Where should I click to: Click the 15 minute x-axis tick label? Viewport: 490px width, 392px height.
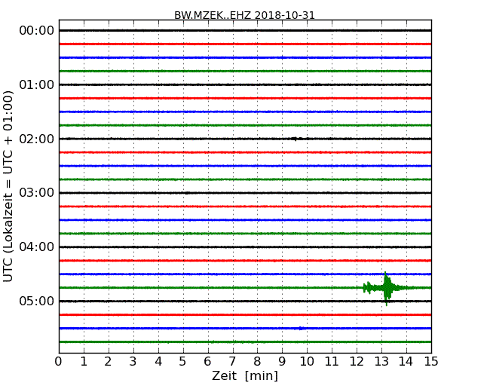[x=430, y=361]
